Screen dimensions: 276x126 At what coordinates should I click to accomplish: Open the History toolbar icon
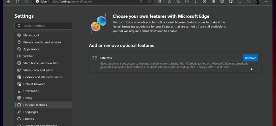[x=187, y=2]
